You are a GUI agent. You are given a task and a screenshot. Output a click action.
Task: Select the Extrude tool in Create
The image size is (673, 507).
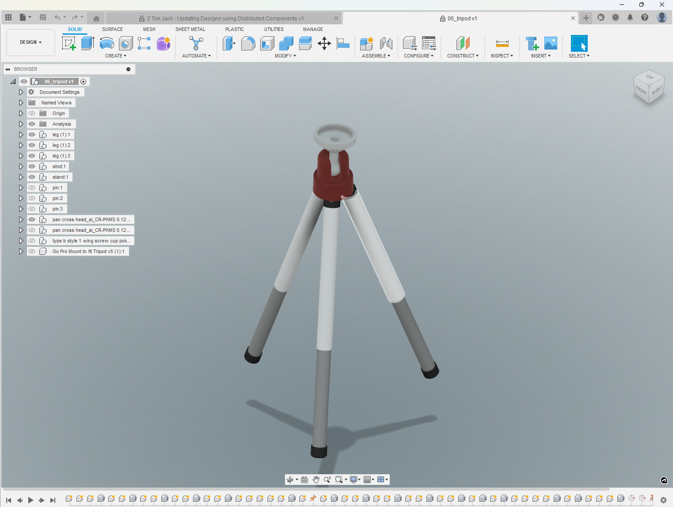[x=87, y=43]
